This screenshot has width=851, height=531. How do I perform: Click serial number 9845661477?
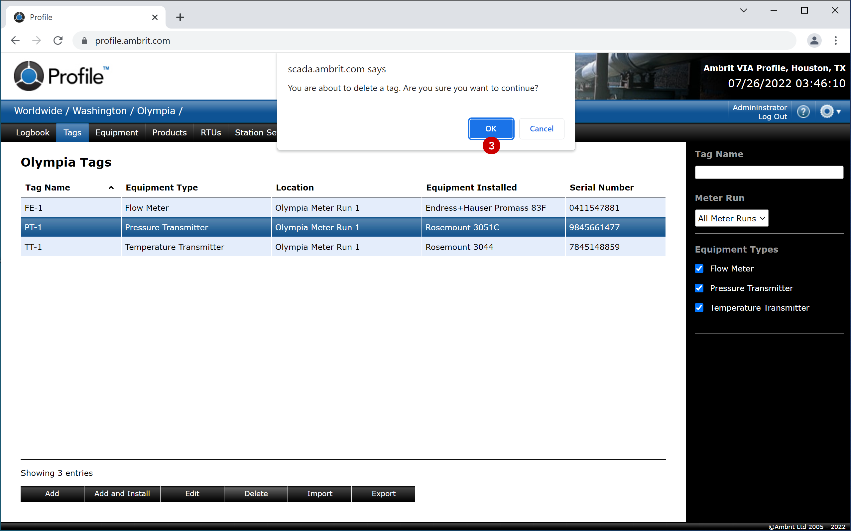coord(594,228)
